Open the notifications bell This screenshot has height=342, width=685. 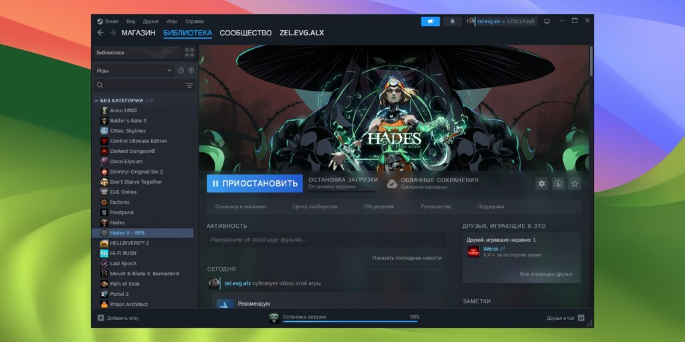[x=452, y=21]
